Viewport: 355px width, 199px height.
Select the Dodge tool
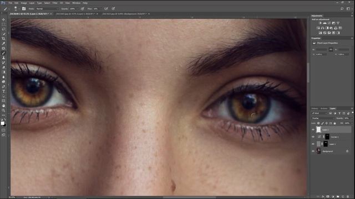click(x=3, y=82)
